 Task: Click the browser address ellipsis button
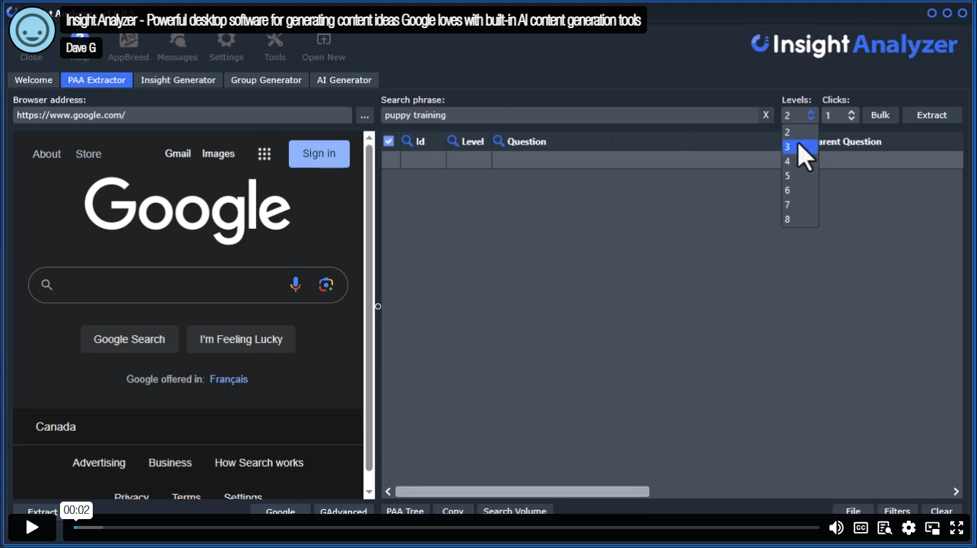point(364,116)
